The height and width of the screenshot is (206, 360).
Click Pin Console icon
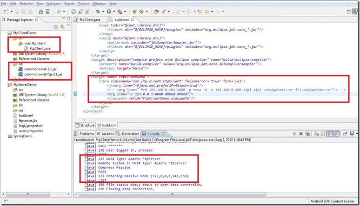(345, 134)
